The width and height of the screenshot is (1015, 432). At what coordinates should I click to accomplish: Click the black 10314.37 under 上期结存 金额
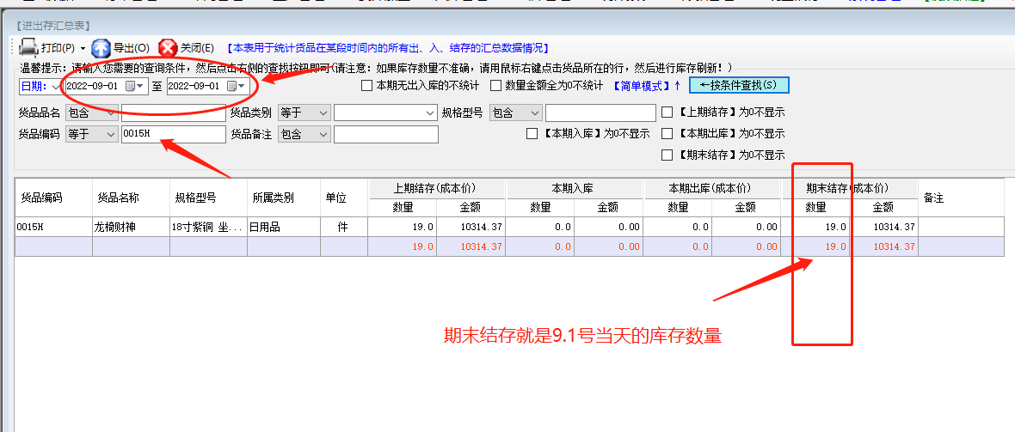pyautogui.click(x=481, y=227)
